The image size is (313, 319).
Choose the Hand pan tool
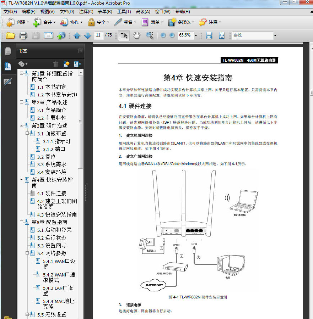pyautogui.click(x=136, y=35)
